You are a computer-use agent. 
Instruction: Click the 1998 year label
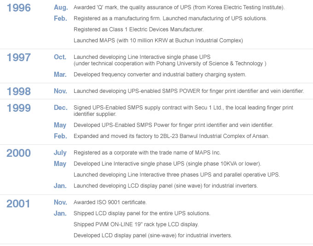click(19, 92)
